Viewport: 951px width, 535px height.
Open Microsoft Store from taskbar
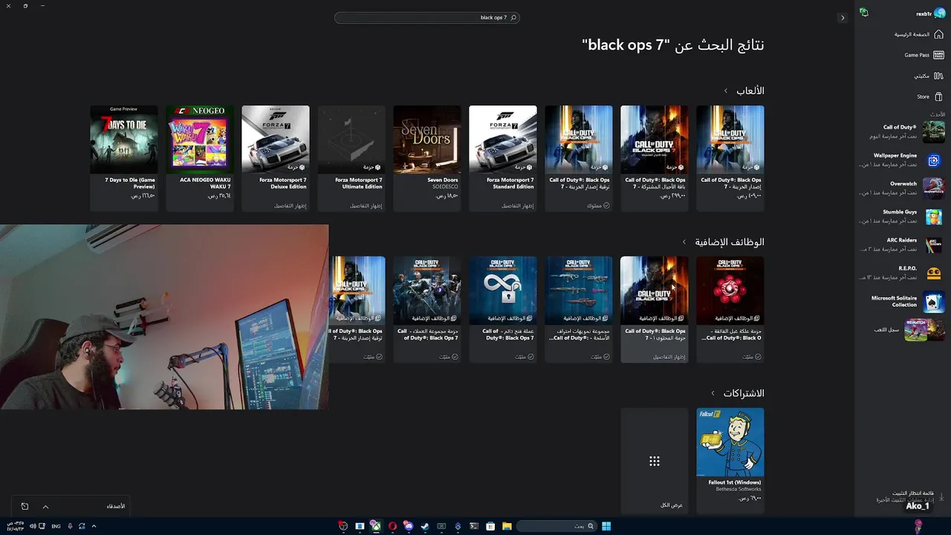[490, 526]
